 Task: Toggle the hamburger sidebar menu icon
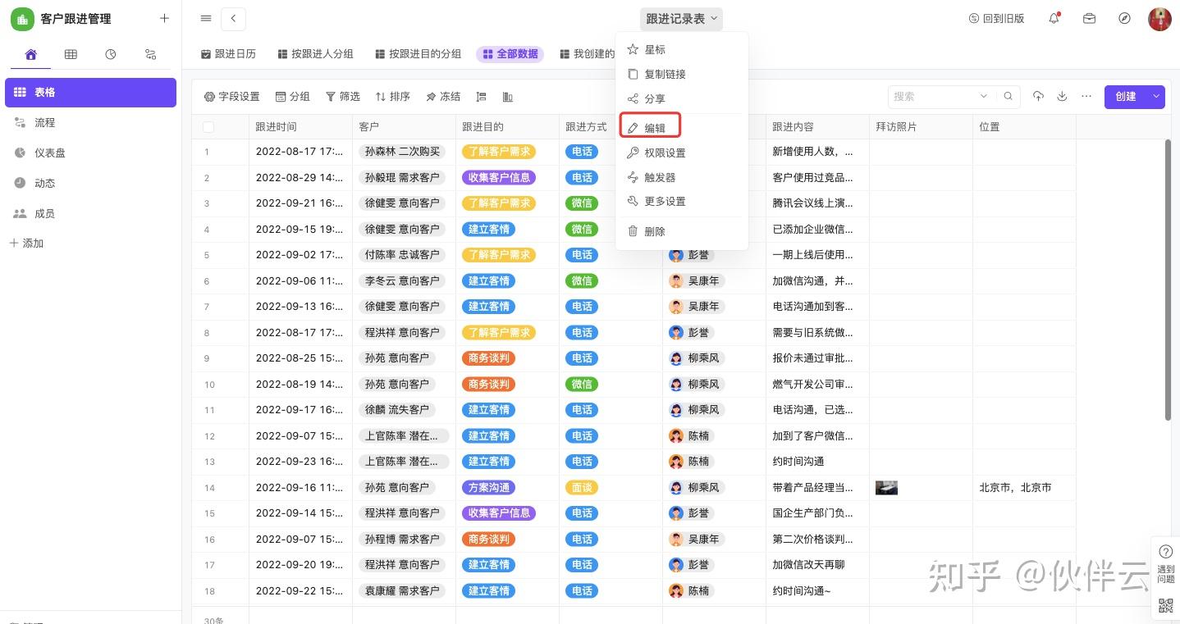point(206,18)
